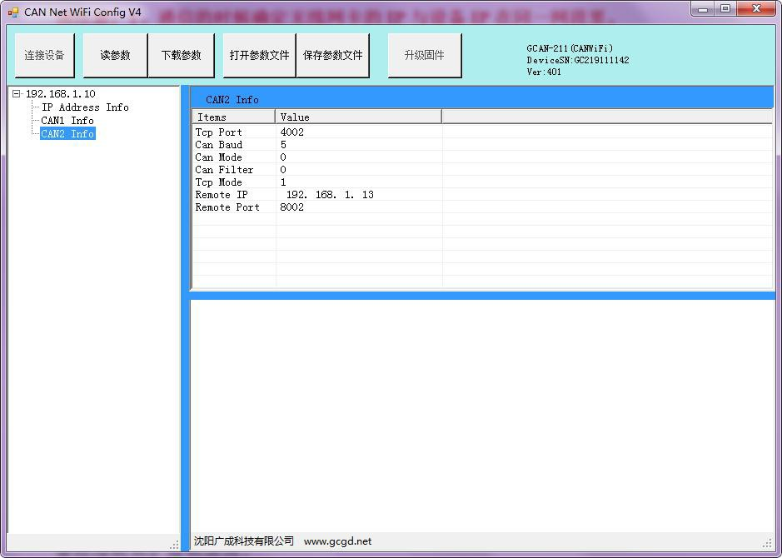The image size is (782, 558).
Task: Click the Remote IP address field
Action: 330,195
